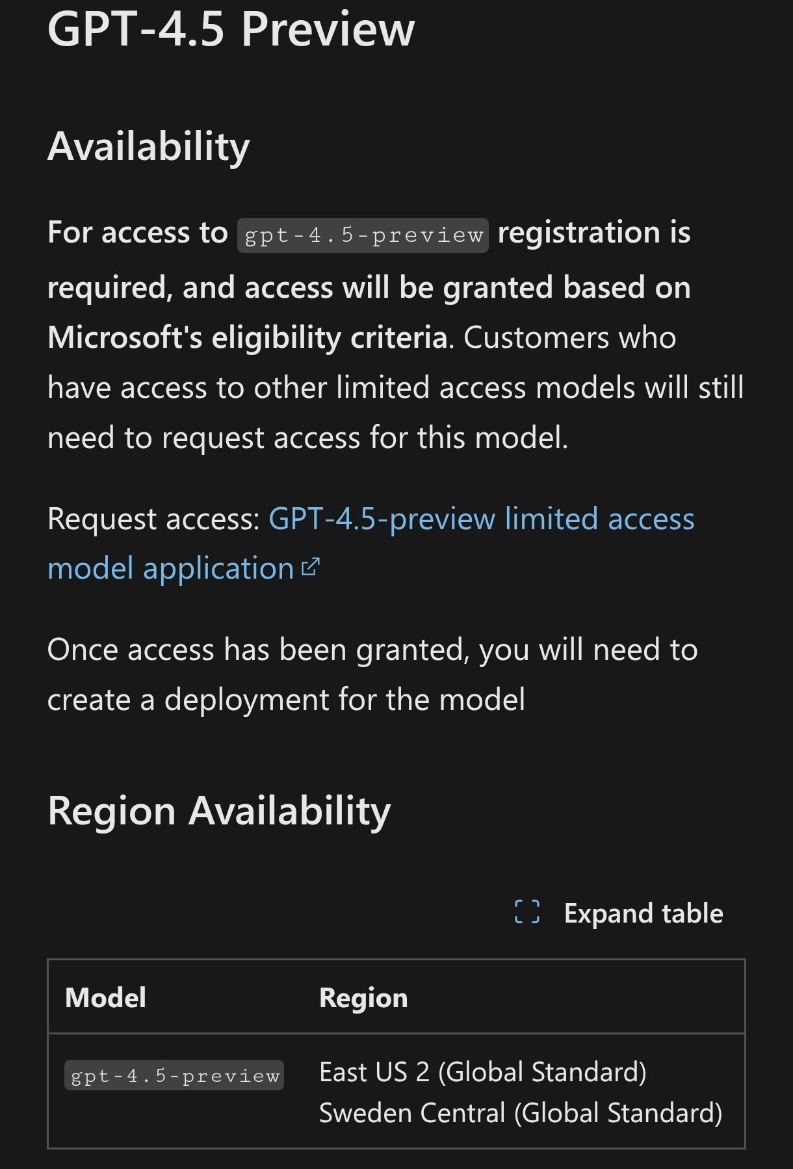Image resolution: width=793 pixels, height=1169 pixels.
Task: Click the 'Availability' section heading
Action: [149, 146]
